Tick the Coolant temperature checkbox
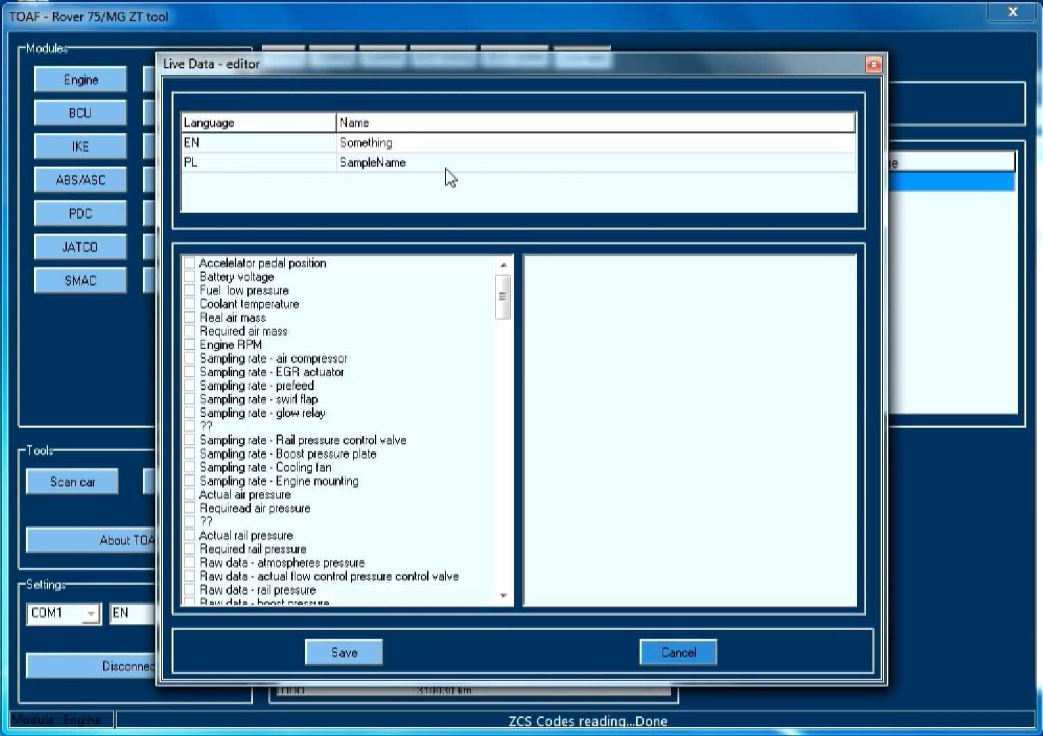 point(190,304)
